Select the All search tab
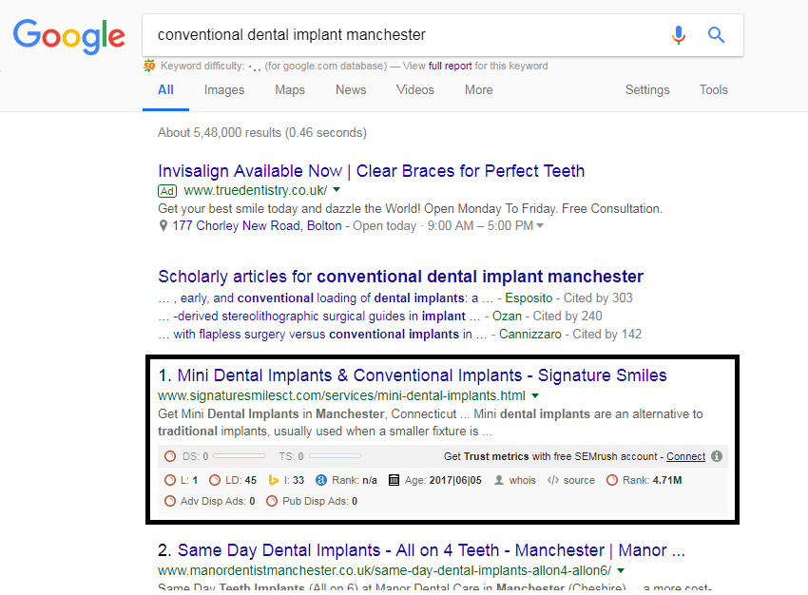This screenshot has width=808, height=595. 165,90
